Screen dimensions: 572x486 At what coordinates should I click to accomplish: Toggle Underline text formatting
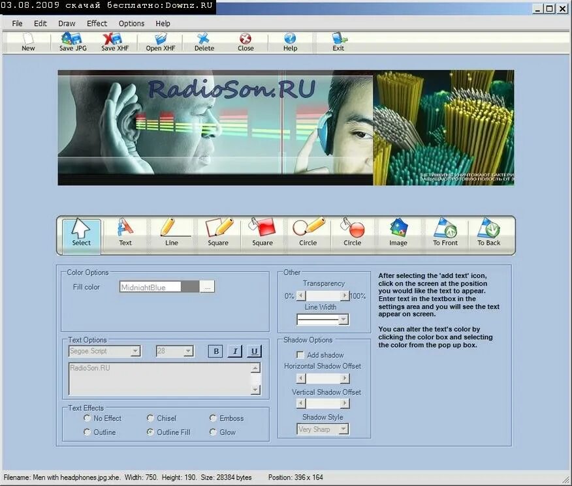point(254,351)
